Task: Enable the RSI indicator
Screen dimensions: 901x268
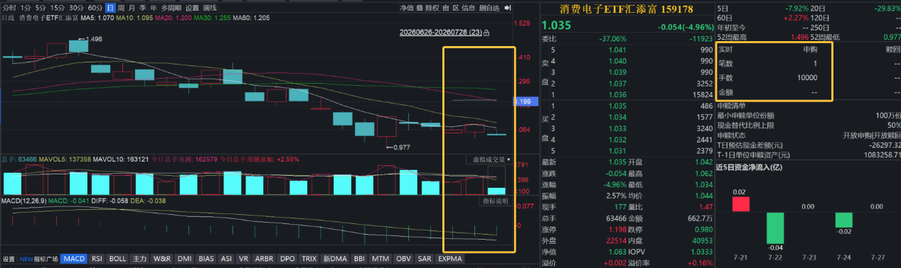Action: coord(97,259)
